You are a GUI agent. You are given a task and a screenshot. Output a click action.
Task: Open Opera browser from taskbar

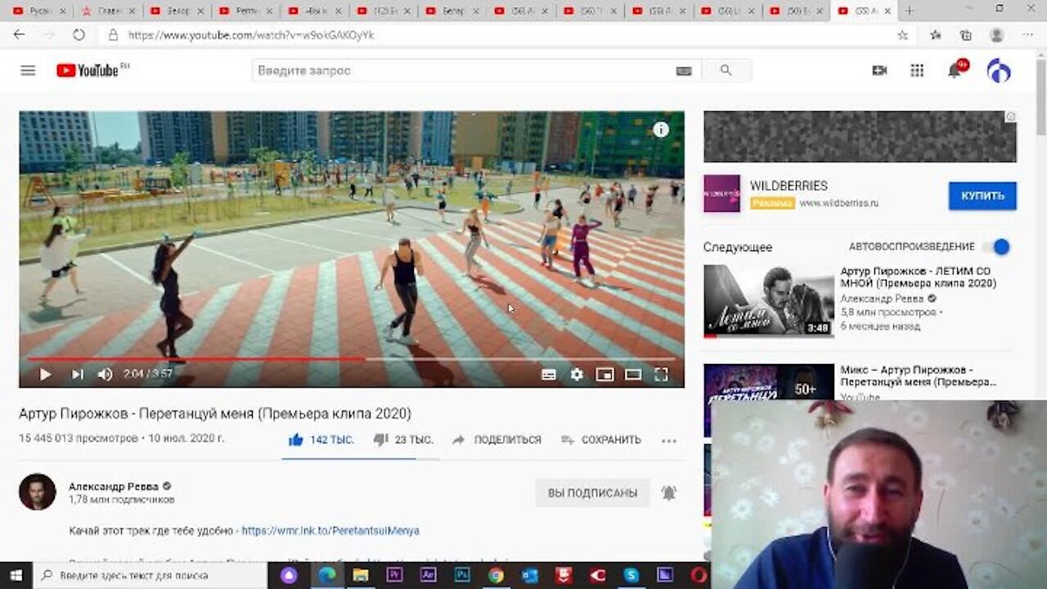coord(698,575)
